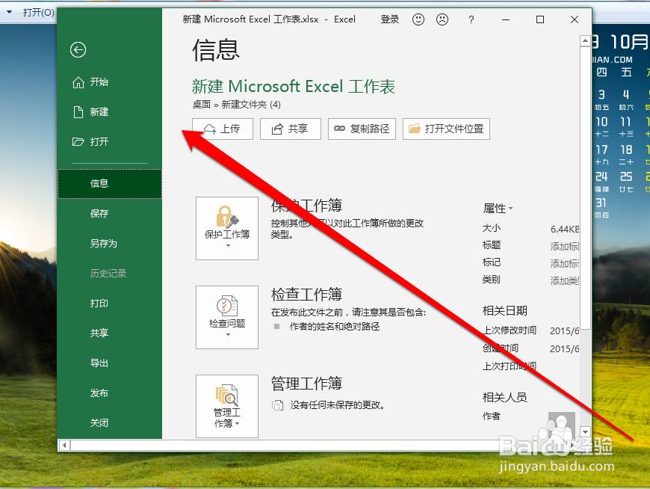The height and width of the screenshot is (489, 650).
Task: Click the author avatar thumbnail
Action: pos(562,425)
